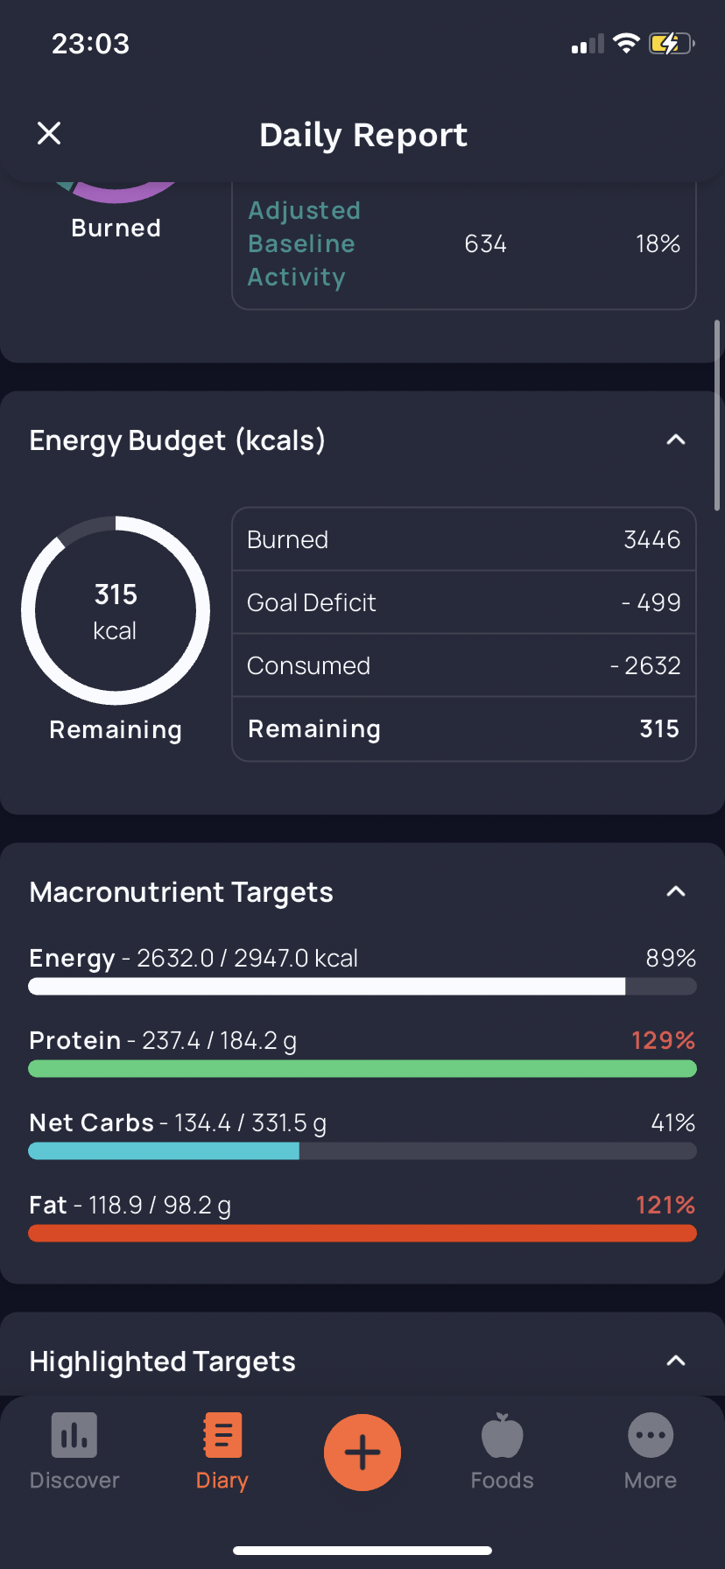Tap the 315 kcal remaining ring

[x=116, y=610]
